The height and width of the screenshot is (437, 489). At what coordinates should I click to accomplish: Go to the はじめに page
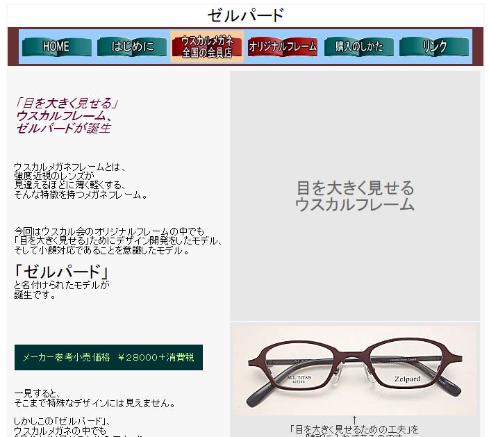click(x=132, y=47)
